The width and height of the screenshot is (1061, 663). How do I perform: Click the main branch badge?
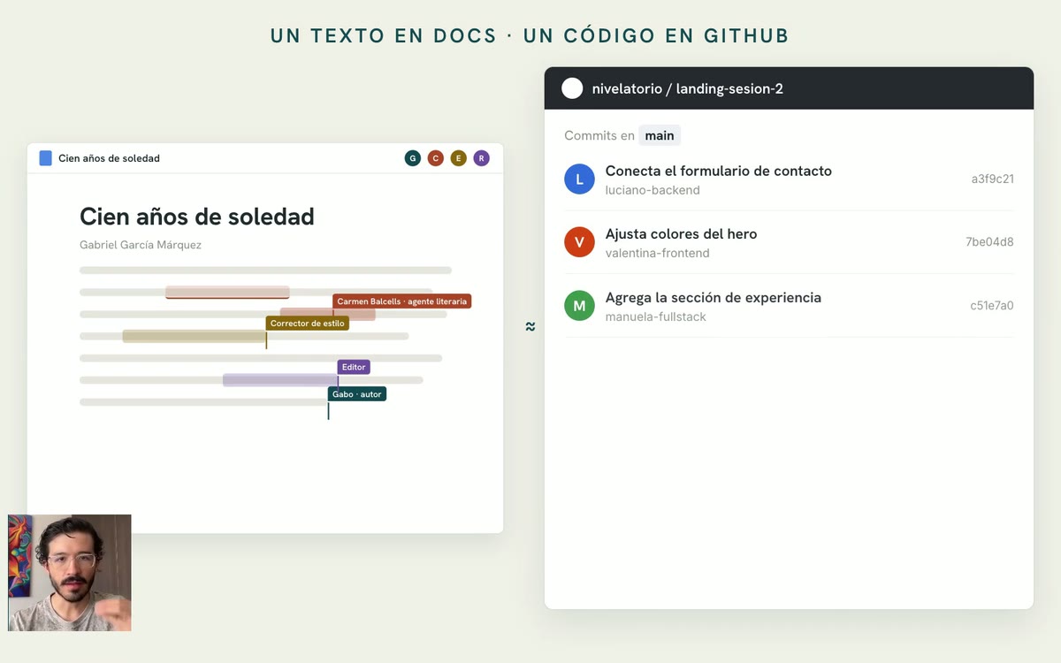(x=660, y=135)
